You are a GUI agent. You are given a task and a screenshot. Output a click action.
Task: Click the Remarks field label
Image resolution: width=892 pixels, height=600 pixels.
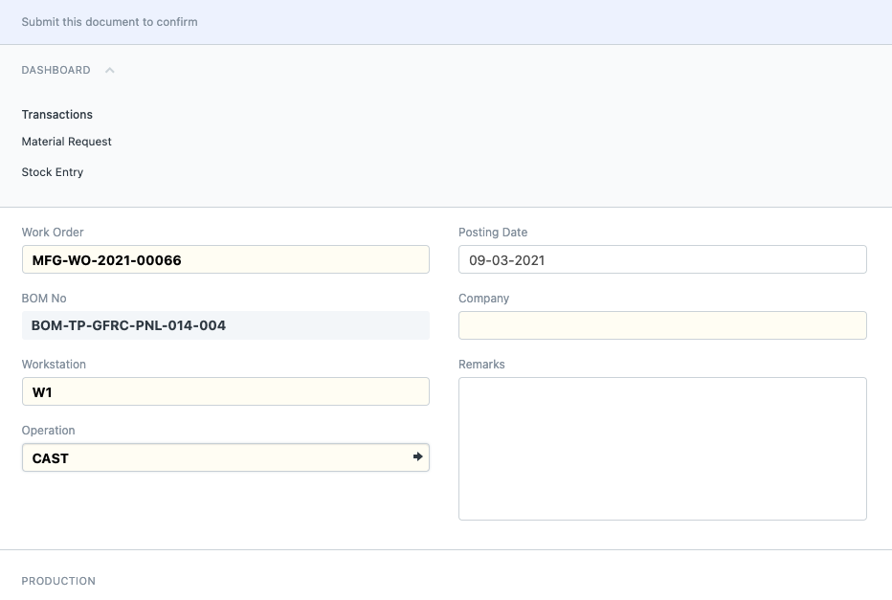pyautogui.click(x=481, y=364)
